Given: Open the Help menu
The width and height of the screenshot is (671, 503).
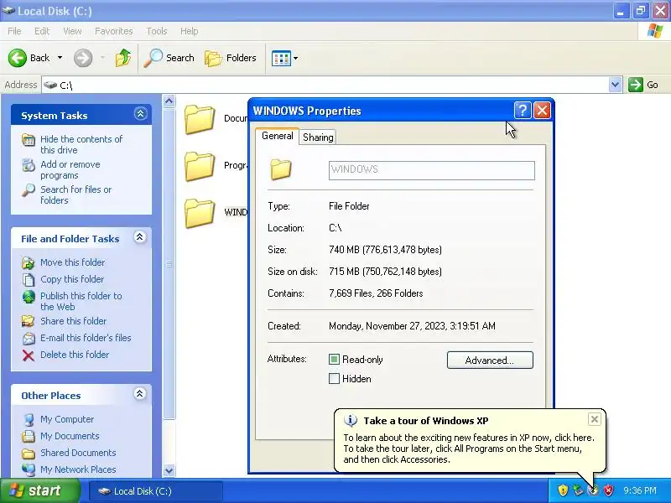Looking at the screenshot, I should [190, 31].
